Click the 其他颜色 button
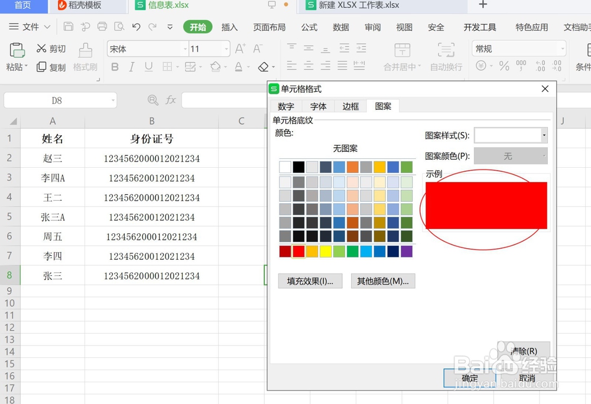Viewport: 591px width, 404px height. [383, 281]
